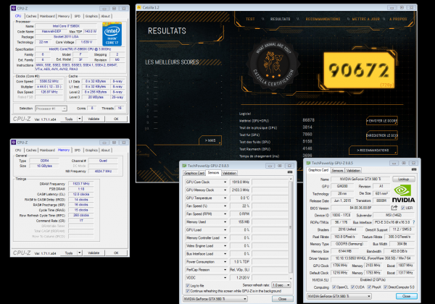Open the TEST section in Catzilla
This screenshot has width=435, height=304.
pos(250,19)
